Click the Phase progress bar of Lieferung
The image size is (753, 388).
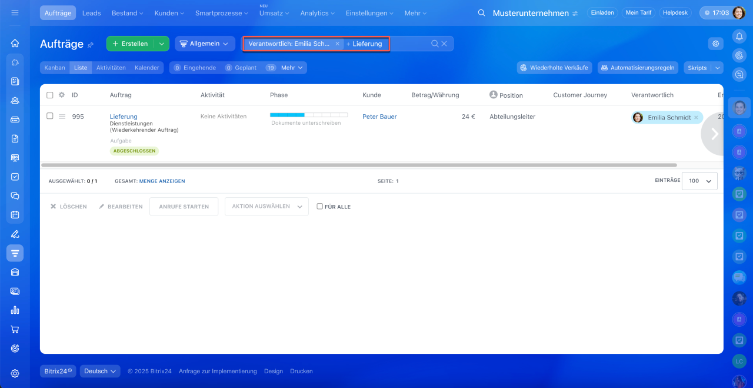(308, 115)
